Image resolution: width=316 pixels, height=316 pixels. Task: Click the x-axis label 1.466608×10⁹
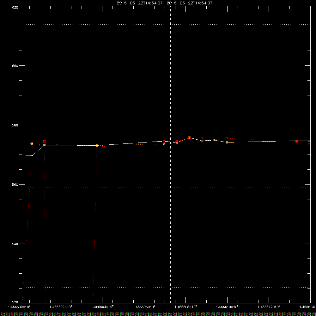(185, 307)
